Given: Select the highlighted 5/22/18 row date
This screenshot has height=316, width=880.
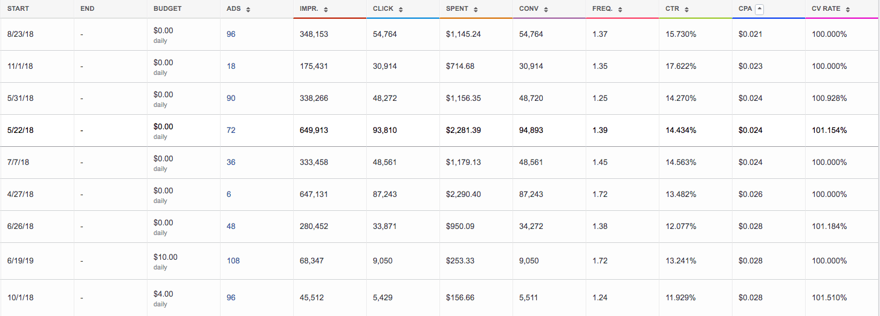Looking at the screenshot, I should click(x=20, y=131).
